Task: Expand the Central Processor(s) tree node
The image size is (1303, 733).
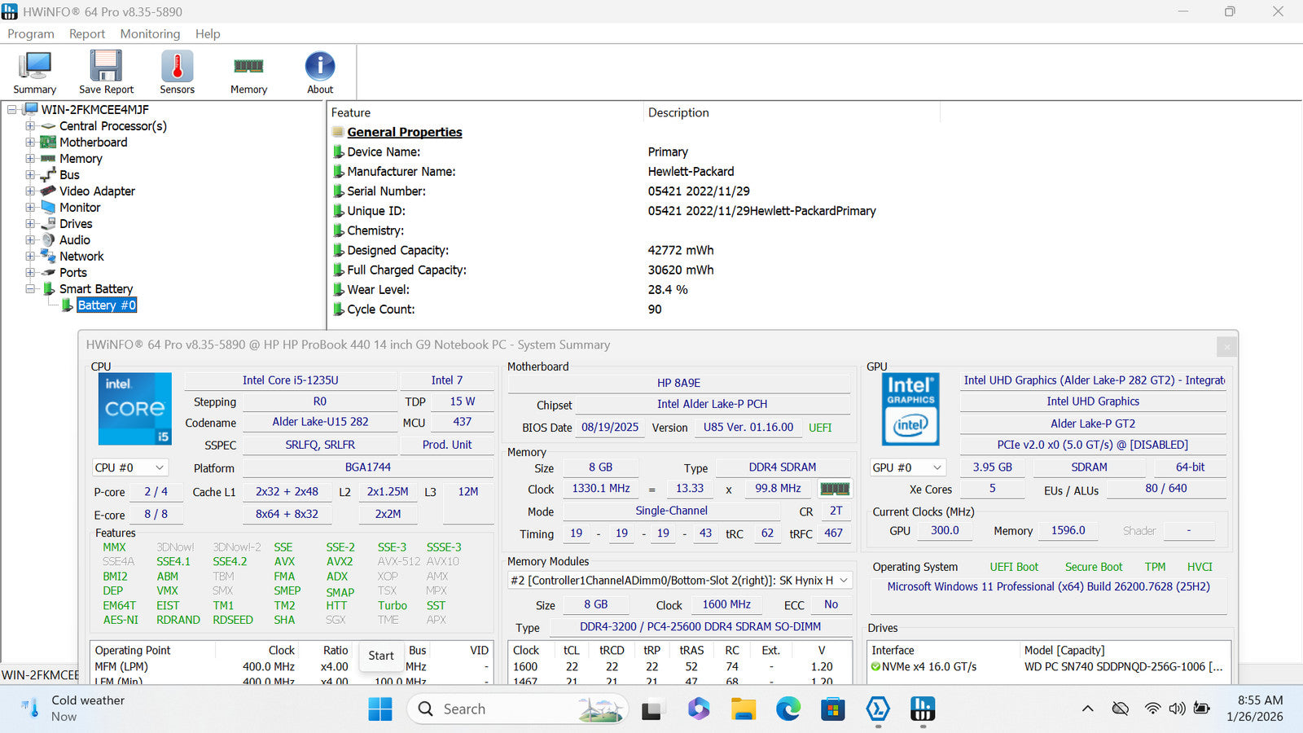Action: coord(30,126)
